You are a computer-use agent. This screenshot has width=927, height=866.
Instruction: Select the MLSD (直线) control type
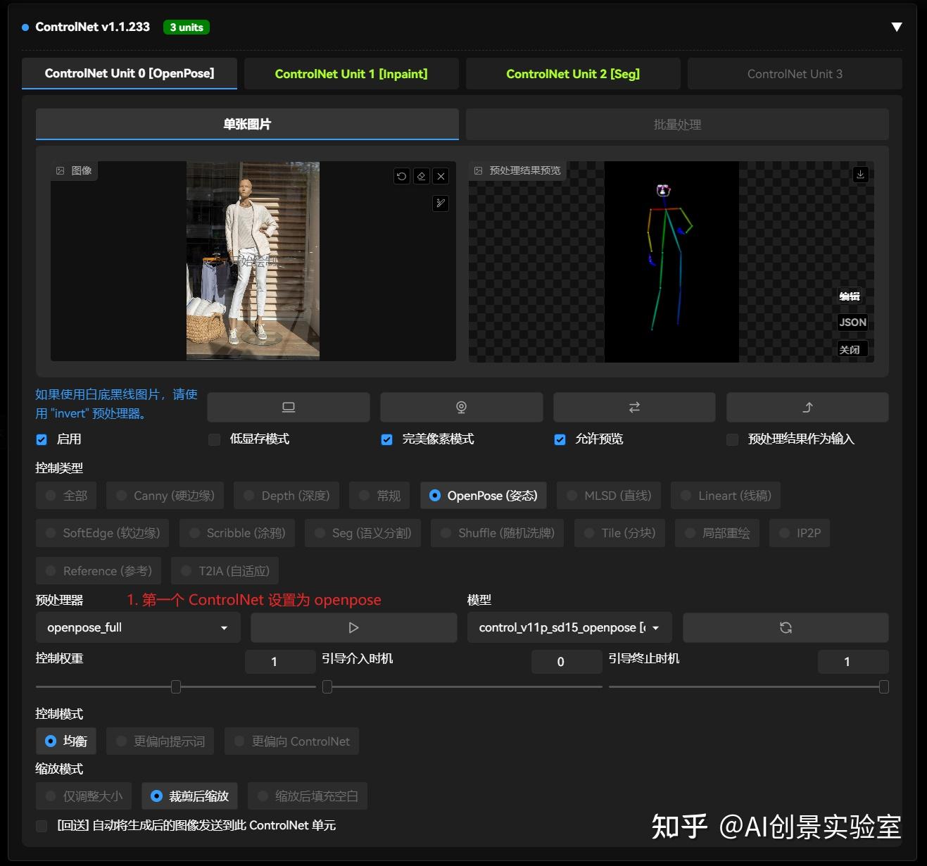coord(607,495)
